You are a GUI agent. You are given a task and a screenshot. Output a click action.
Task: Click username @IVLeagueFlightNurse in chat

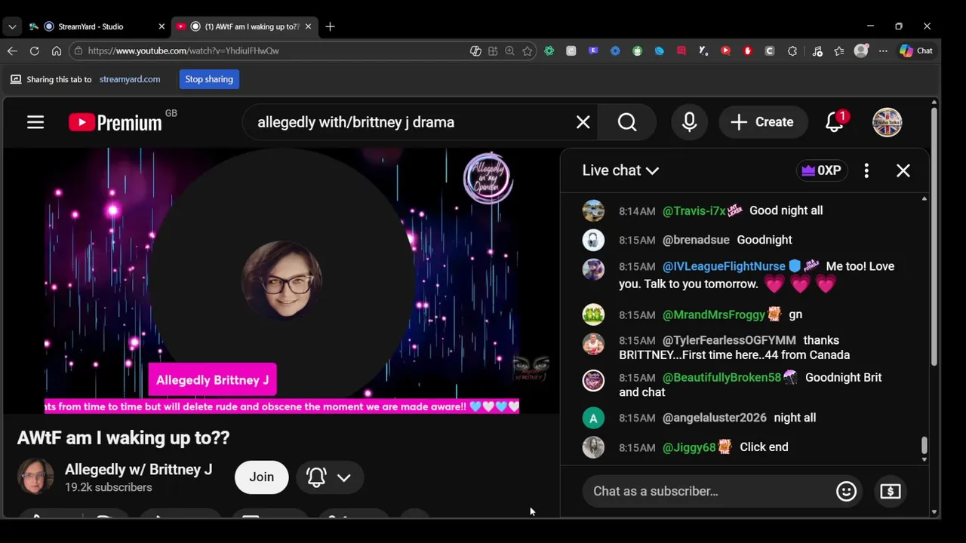(724, 266)
